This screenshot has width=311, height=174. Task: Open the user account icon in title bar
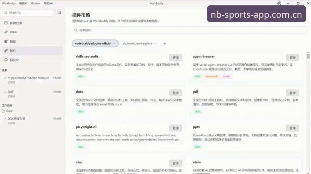coord(279,3)
